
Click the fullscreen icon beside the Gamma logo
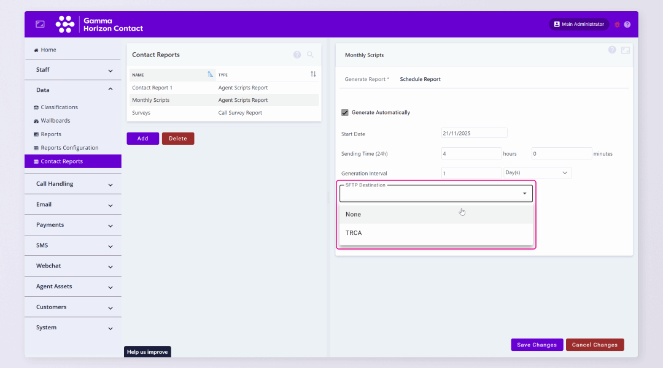coord(40,25)
